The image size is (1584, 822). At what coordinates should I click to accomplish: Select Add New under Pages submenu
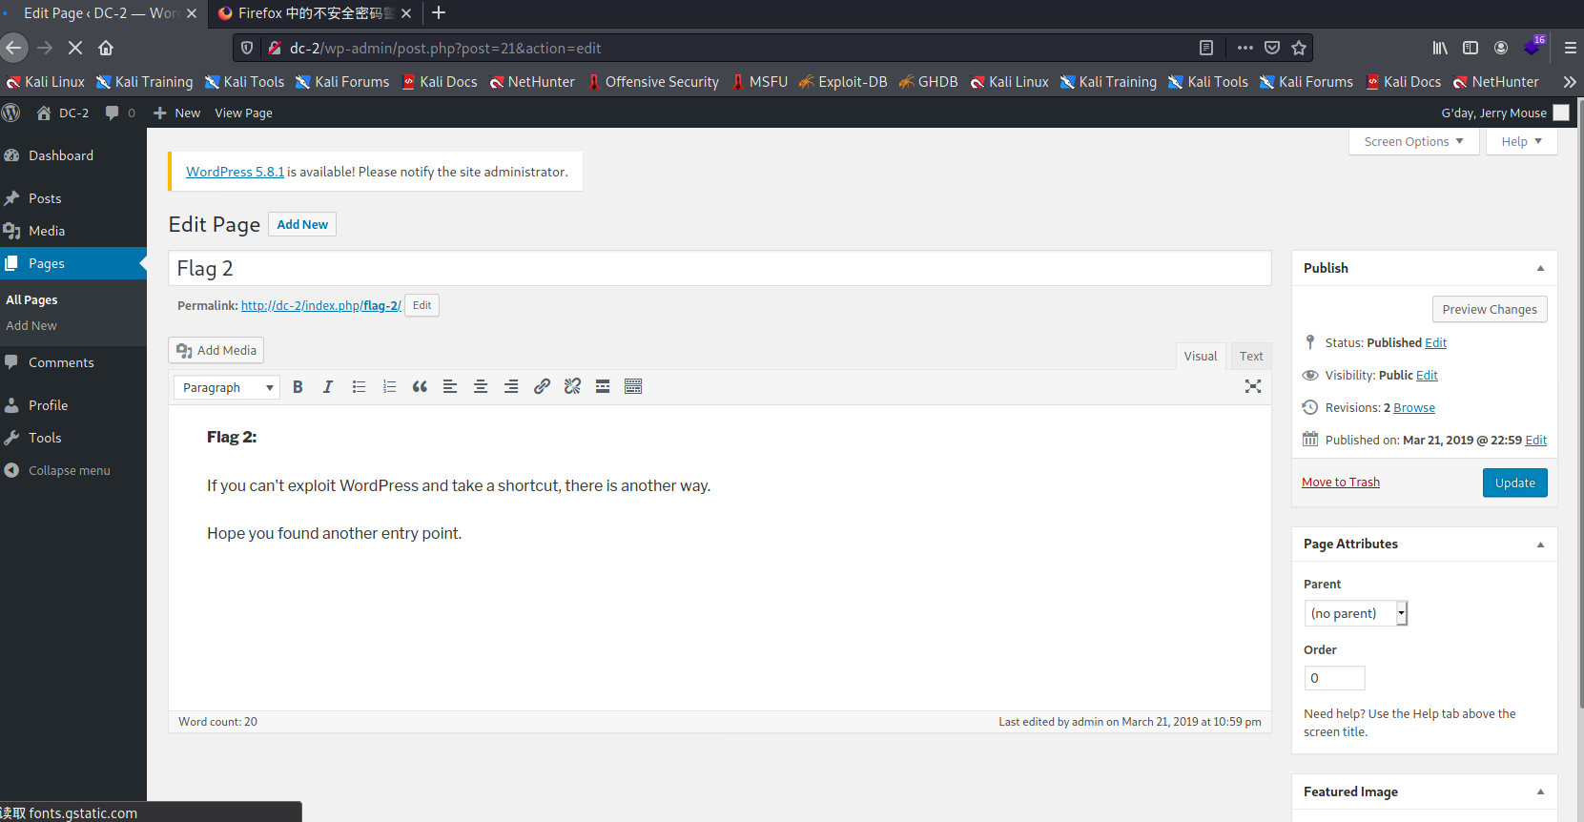[31, 325]
